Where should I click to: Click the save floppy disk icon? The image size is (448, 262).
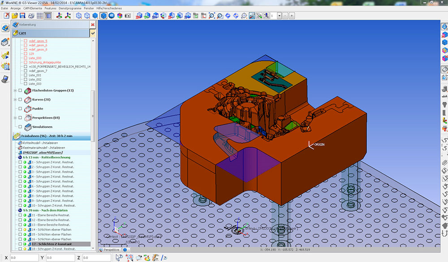pos(22,16)
